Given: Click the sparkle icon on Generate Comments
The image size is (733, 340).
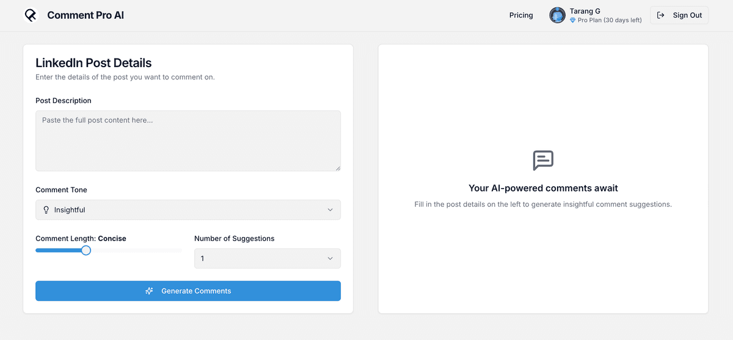Looking at the screenshot, I should click(x=150, y=291).
